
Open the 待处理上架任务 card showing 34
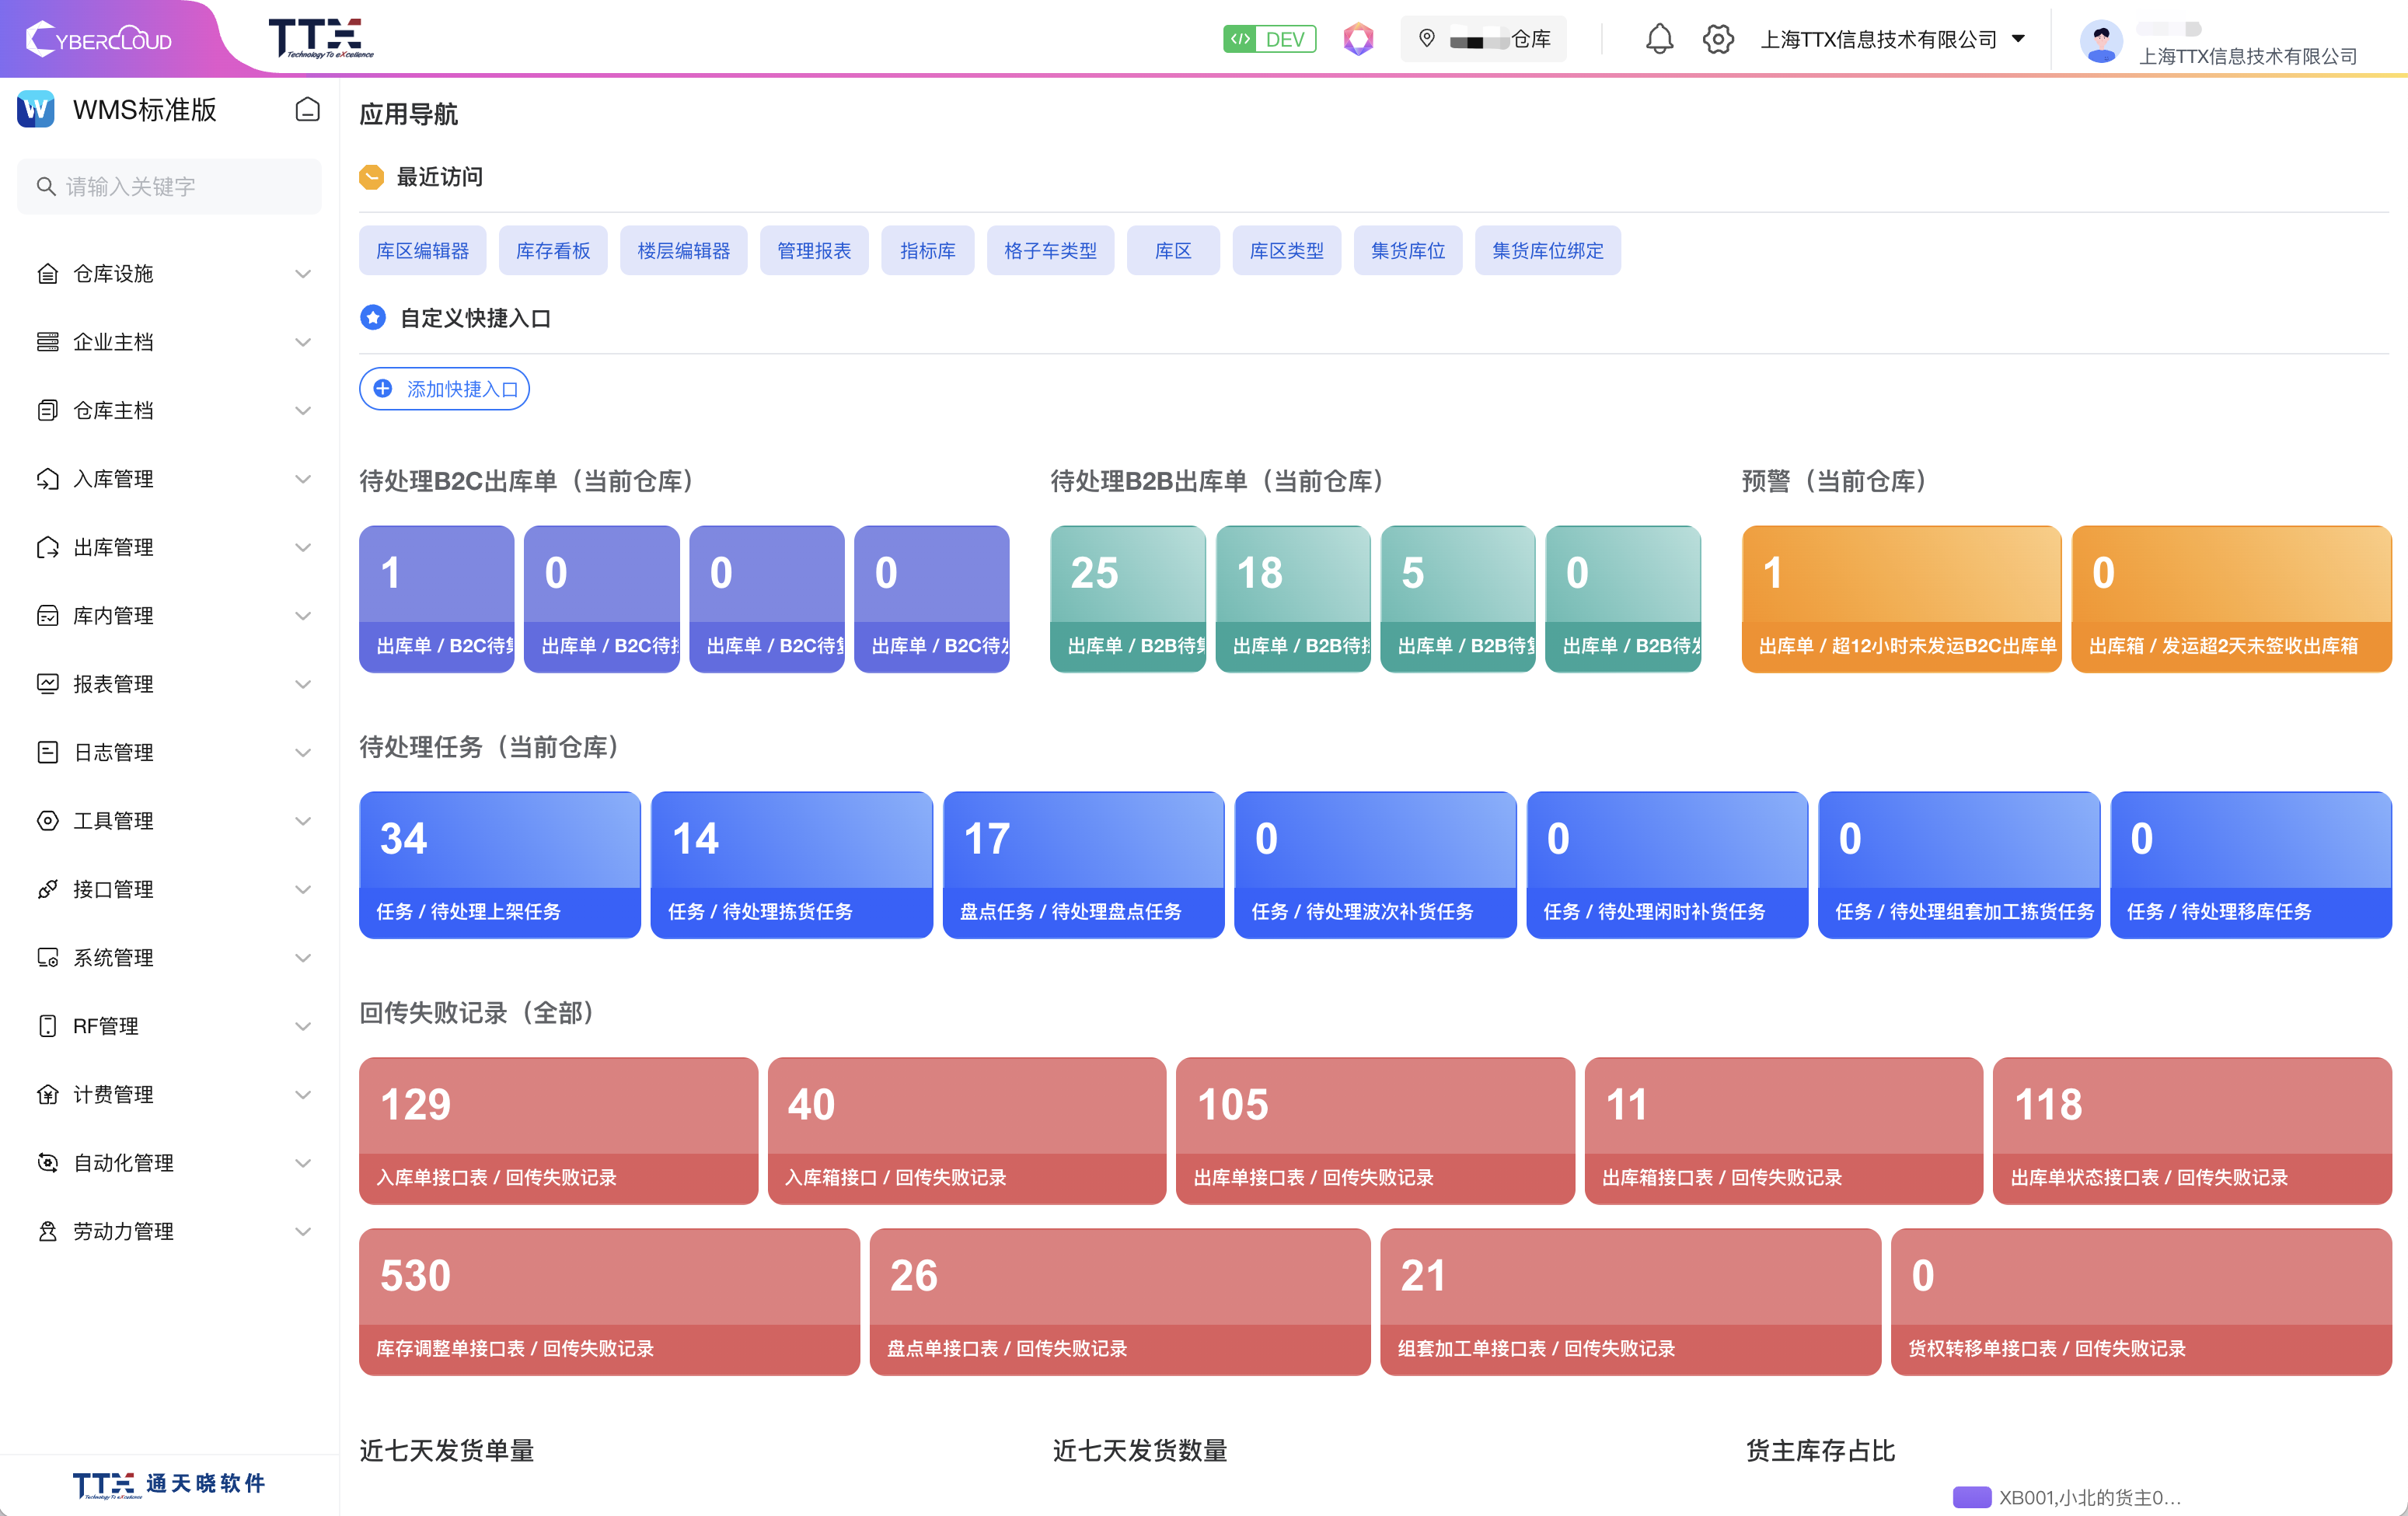[499, 864]
